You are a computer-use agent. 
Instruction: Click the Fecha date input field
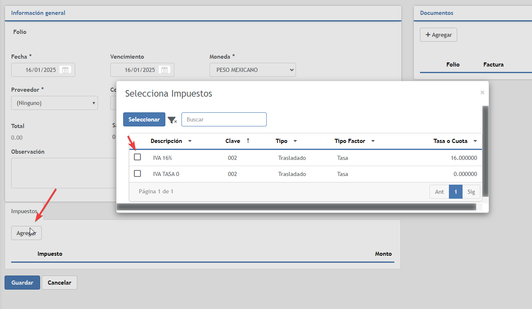tap(43, 70)
